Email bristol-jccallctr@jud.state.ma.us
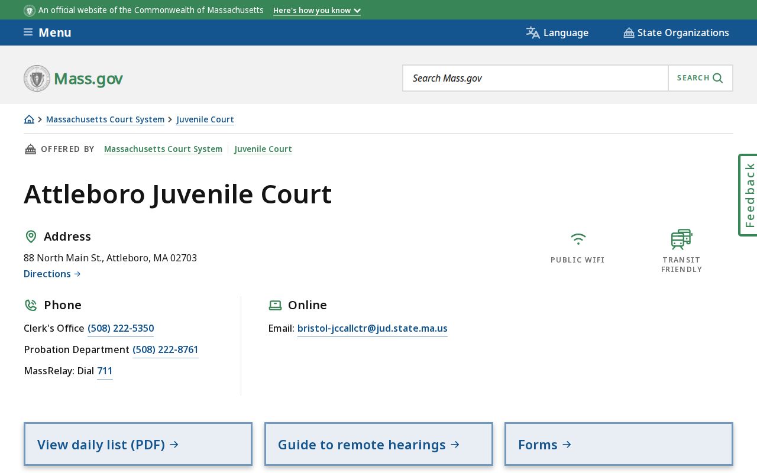757x473 pixels. tap(373, 329)
